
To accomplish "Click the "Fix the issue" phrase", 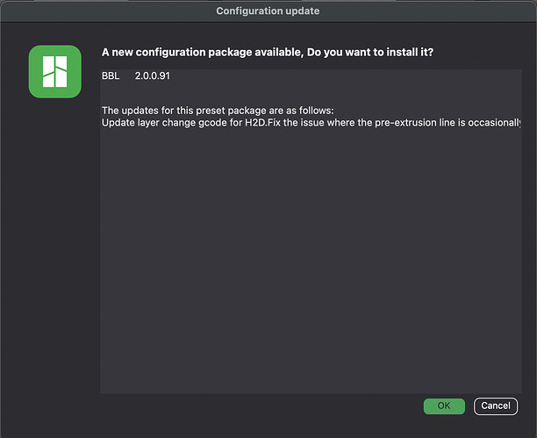I will (295, 123).
